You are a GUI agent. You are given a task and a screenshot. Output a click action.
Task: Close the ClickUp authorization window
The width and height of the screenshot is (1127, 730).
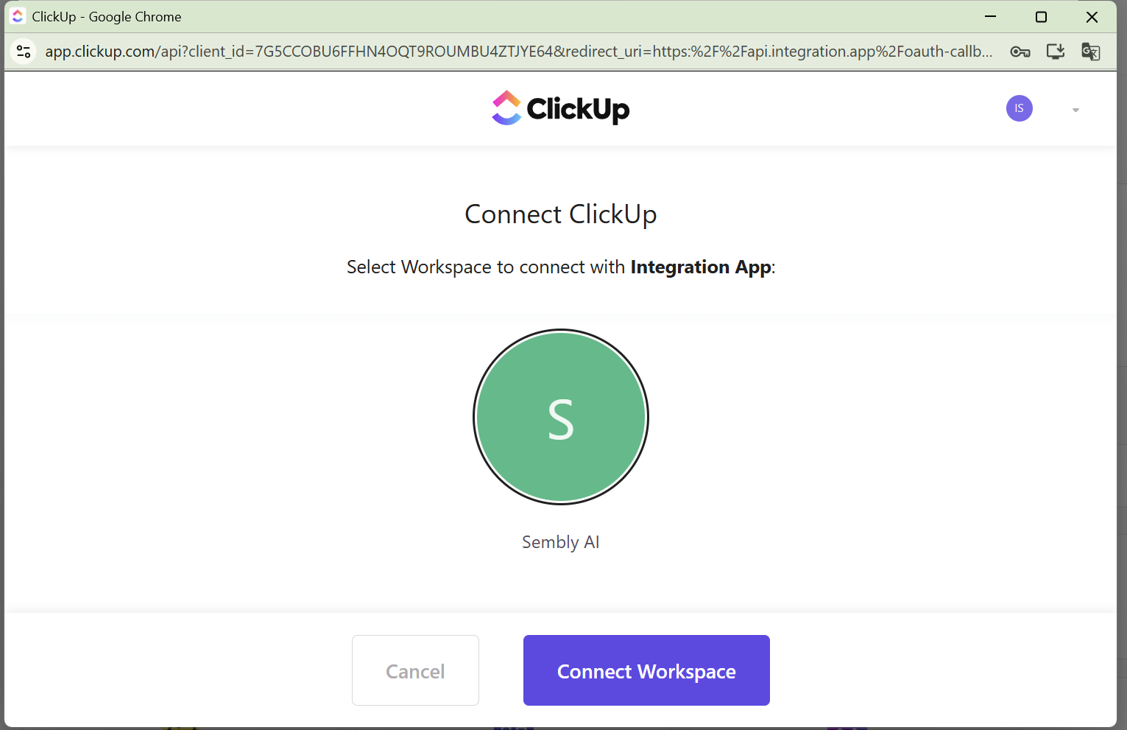[x=1092, y=17]
